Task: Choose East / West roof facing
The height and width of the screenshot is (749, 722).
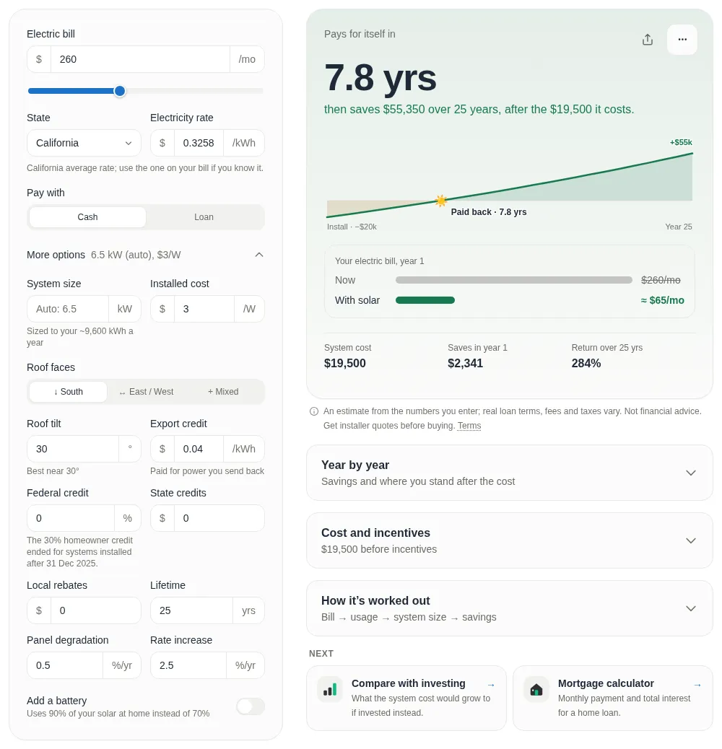Action: pyautogui.click(x=147, y=392)
